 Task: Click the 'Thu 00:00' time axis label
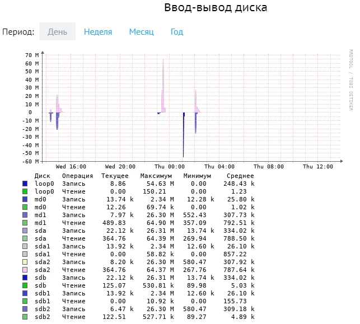click(170, 167)
